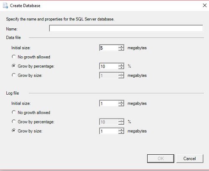209x171 pixels.
Task: Select Data file Grow by size option
Action: [x=13, y=75]
